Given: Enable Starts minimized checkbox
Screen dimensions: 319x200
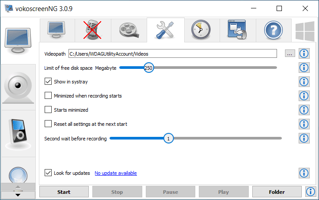Looking at the screenshot, I should 48,110.
